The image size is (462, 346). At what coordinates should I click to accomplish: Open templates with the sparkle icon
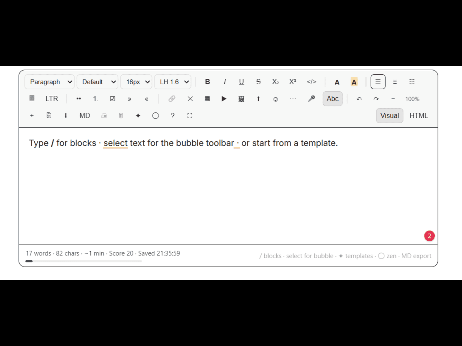pyautogui.click(x=138, y=116)
